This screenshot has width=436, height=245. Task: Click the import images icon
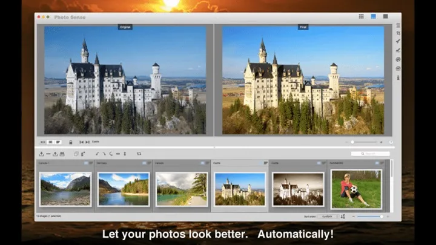tap(41, 154)
